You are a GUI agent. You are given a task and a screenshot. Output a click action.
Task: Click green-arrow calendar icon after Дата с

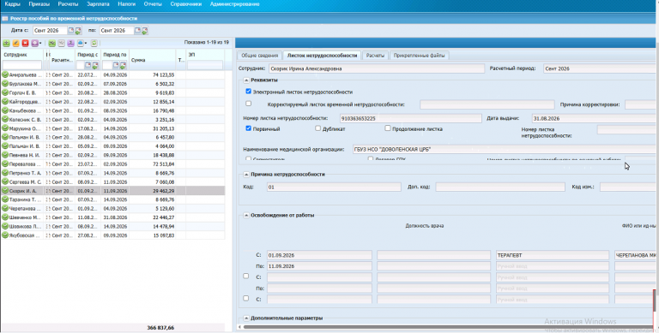click(78, 31)
